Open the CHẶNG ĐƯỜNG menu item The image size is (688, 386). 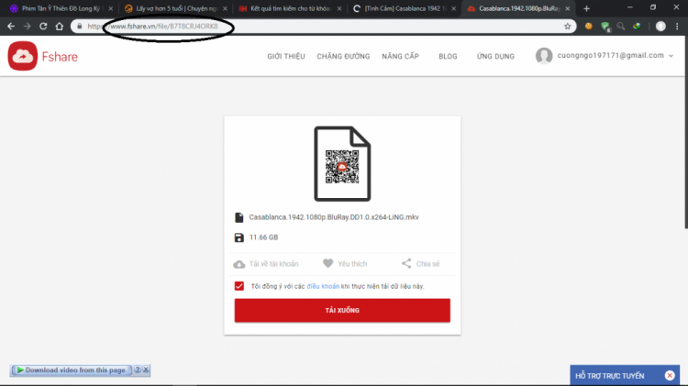[x=343, y=56]
